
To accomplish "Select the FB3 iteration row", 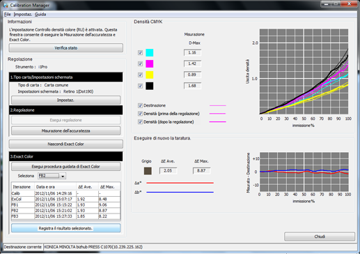I will [x=66, y=216].
